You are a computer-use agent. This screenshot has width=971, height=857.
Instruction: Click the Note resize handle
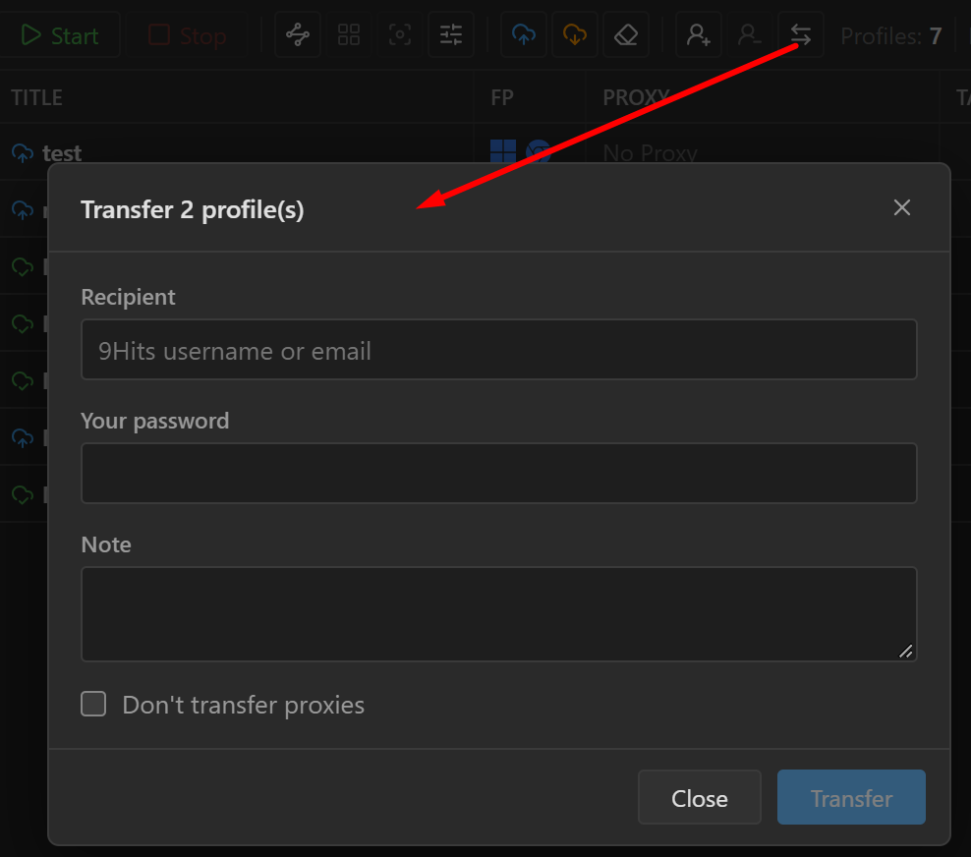pyautogui.click(x=906, y=651)
